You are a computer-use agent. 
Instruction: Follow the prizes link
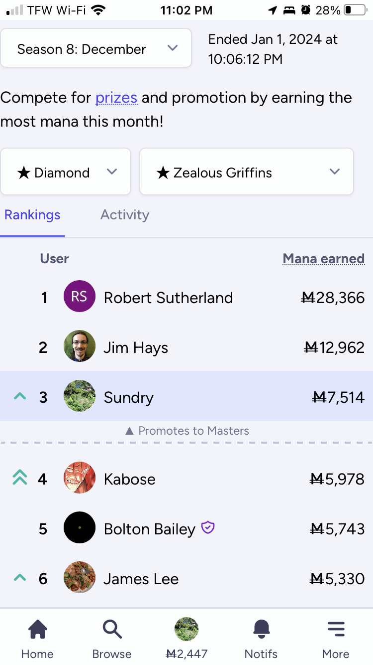click(x=116, y=98)
